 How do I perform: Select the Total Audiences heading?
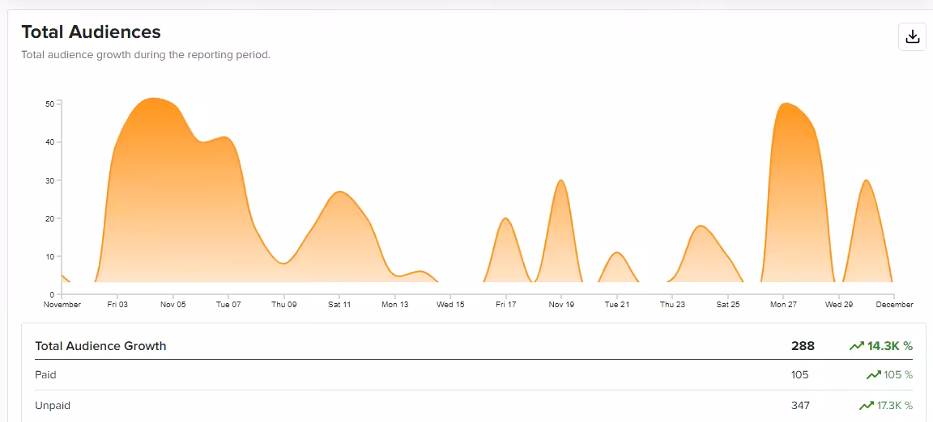pyautogui.click(x=91, y=32)
